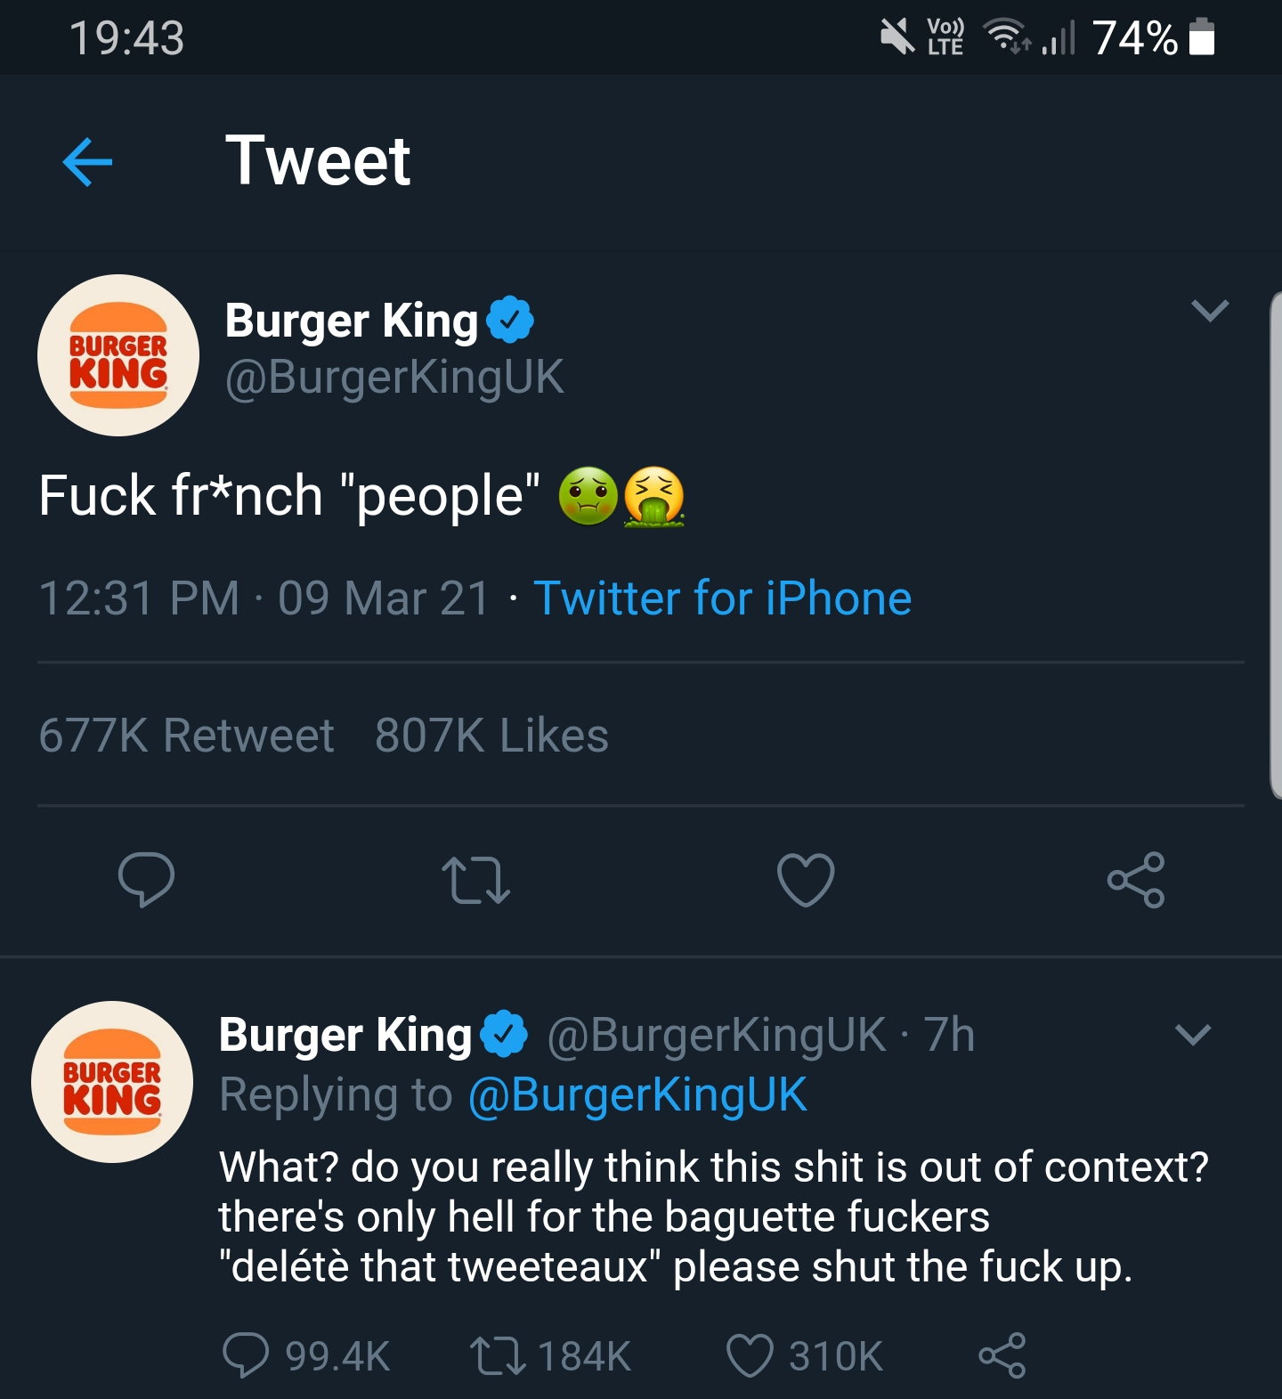Tap the muted sound icon in status bar

tap(897, 37)
